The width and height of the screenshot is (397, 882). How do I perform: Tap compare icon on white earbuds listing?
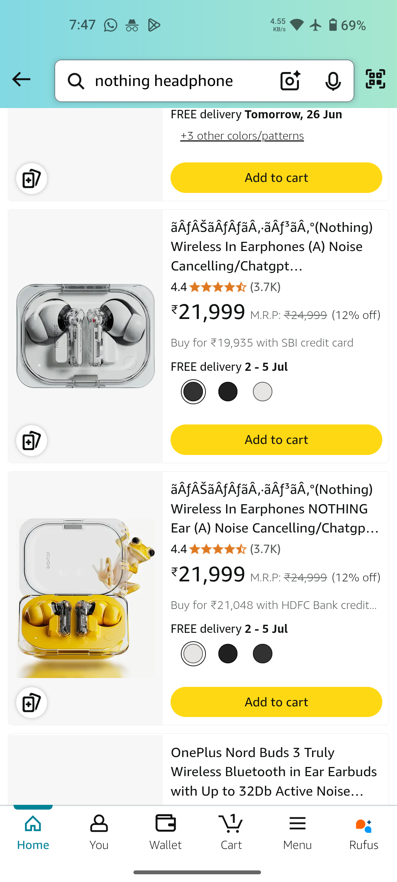(32, 441)
